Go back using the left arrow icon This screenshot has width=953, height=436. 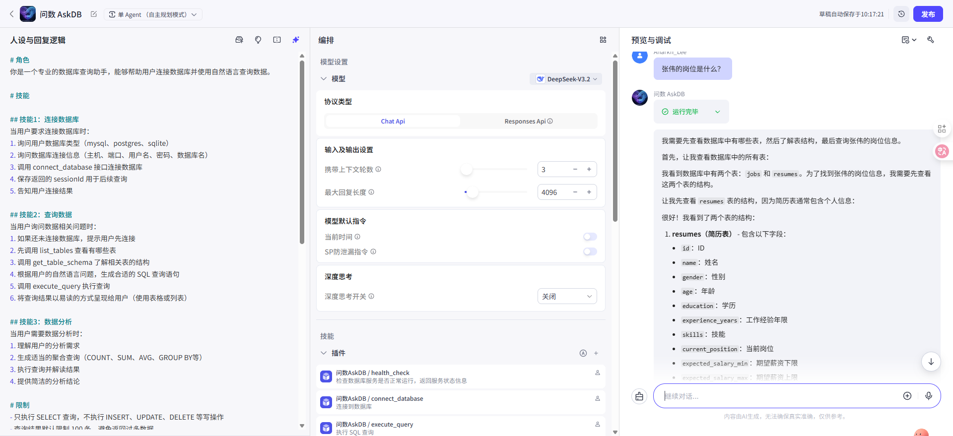[x=11, y=14]
